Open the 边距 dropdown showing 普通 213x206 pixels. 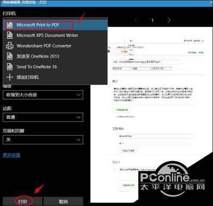pos(43,117)
